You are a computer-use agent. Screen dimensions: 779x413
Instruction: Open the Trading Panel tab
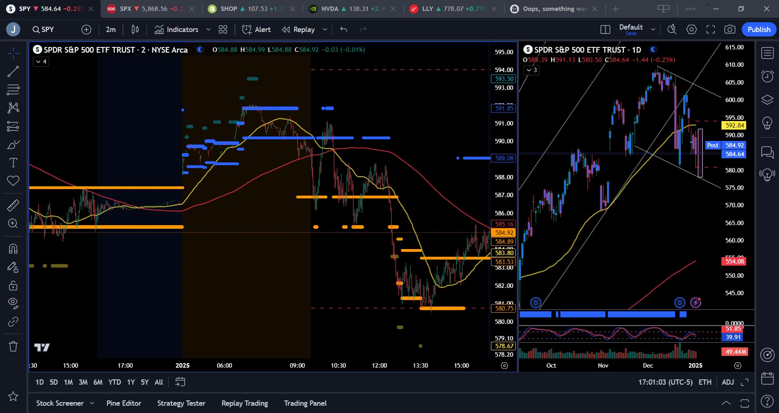click(x=305, y=403)
